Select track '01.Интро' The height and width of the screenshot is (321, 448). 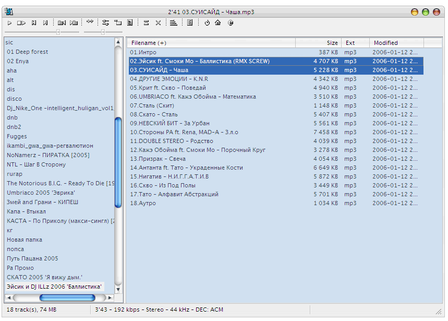coord(276,52)
